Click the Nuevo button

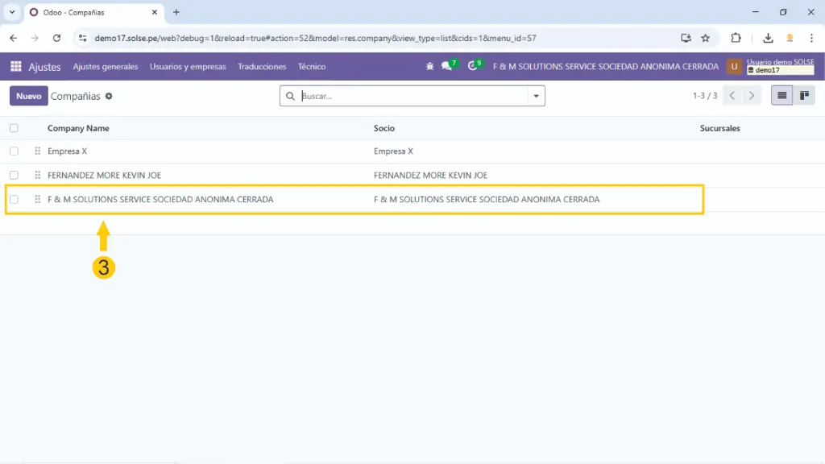(x=28, y=96)
